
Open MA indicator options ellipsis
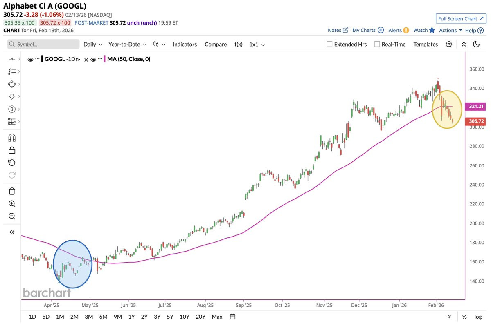click(x=100, y=59)
